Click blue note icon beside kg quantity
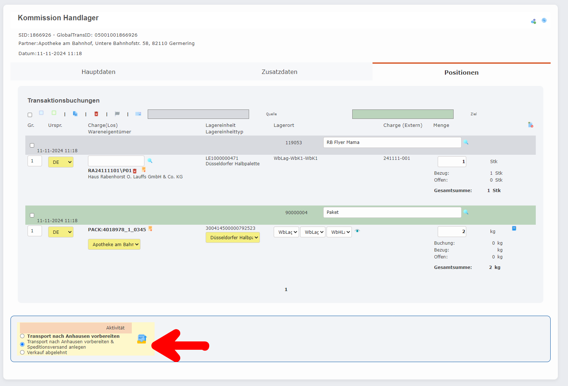 514,228
